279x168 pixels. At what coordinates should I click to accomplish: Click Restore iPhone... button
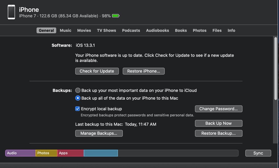[144, 71]
